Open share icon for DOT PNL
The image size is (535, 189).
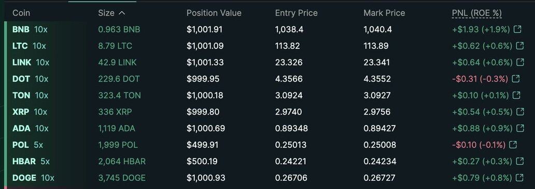coord(516,79)
